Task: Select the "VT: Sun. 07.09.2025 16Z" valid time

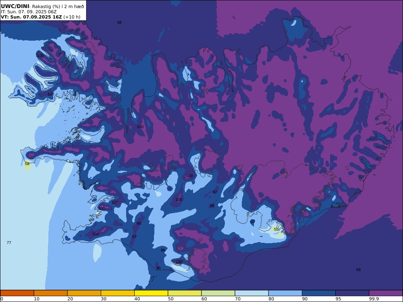Action: point(31,17)
